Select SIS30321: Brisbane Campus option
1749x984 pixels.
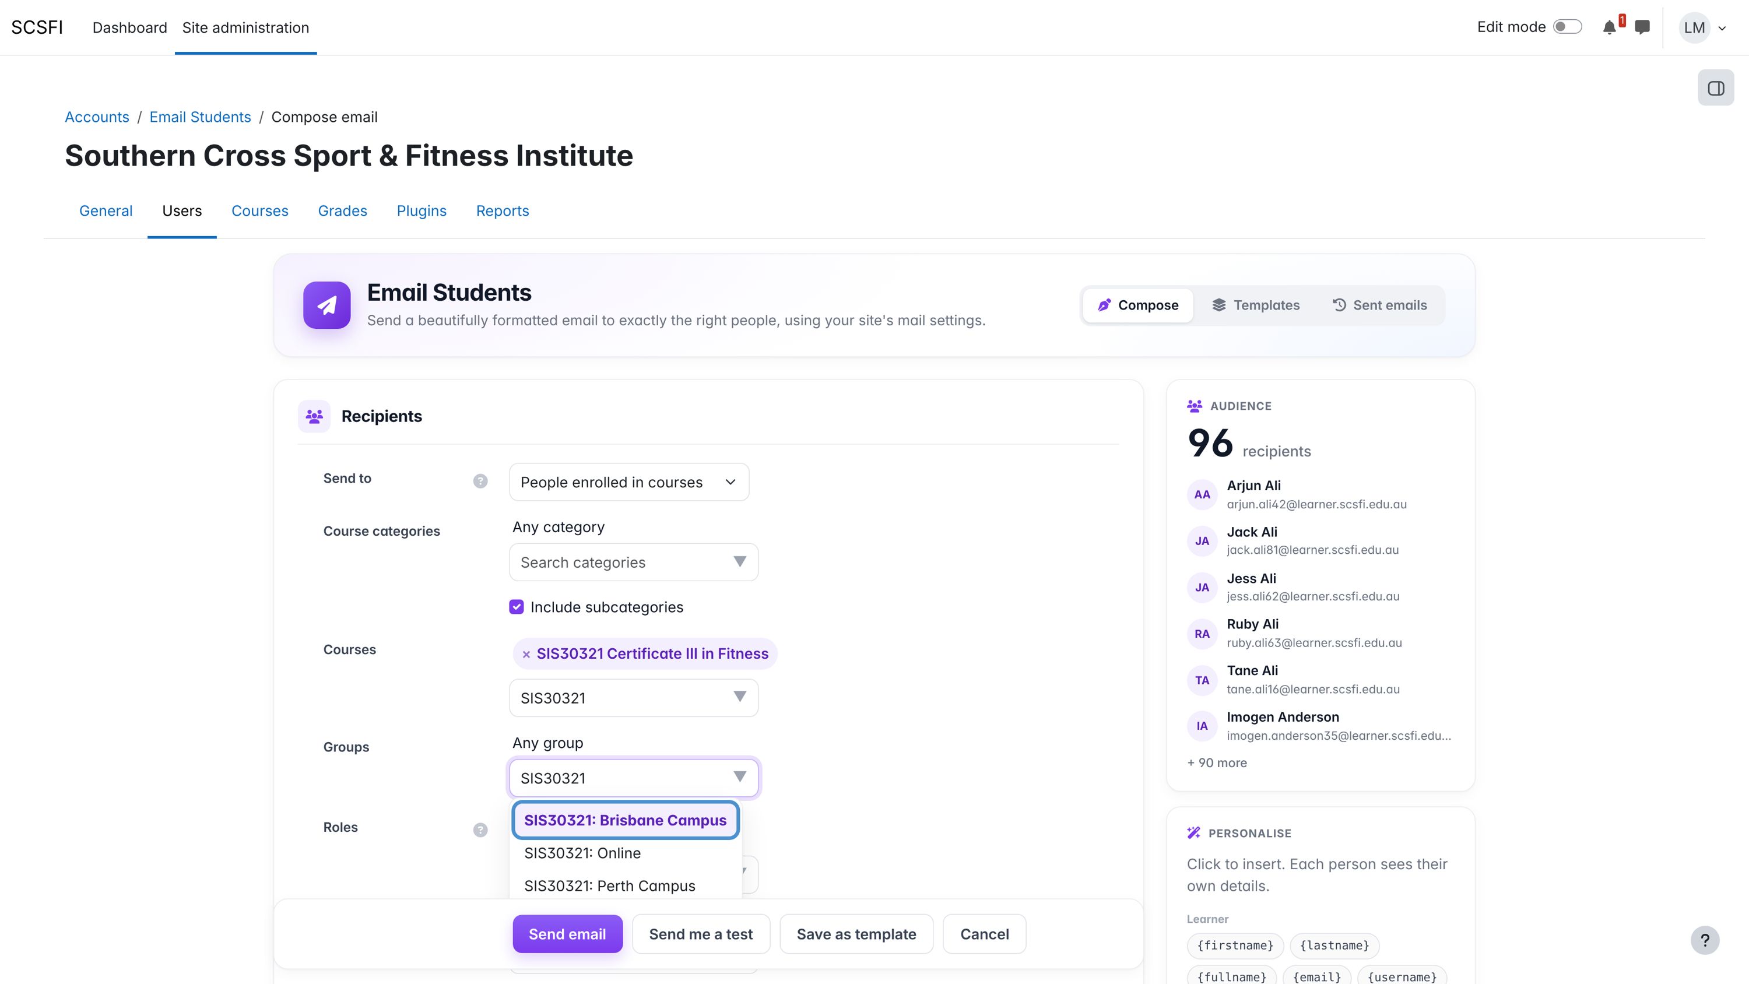[x=626, y=820]
